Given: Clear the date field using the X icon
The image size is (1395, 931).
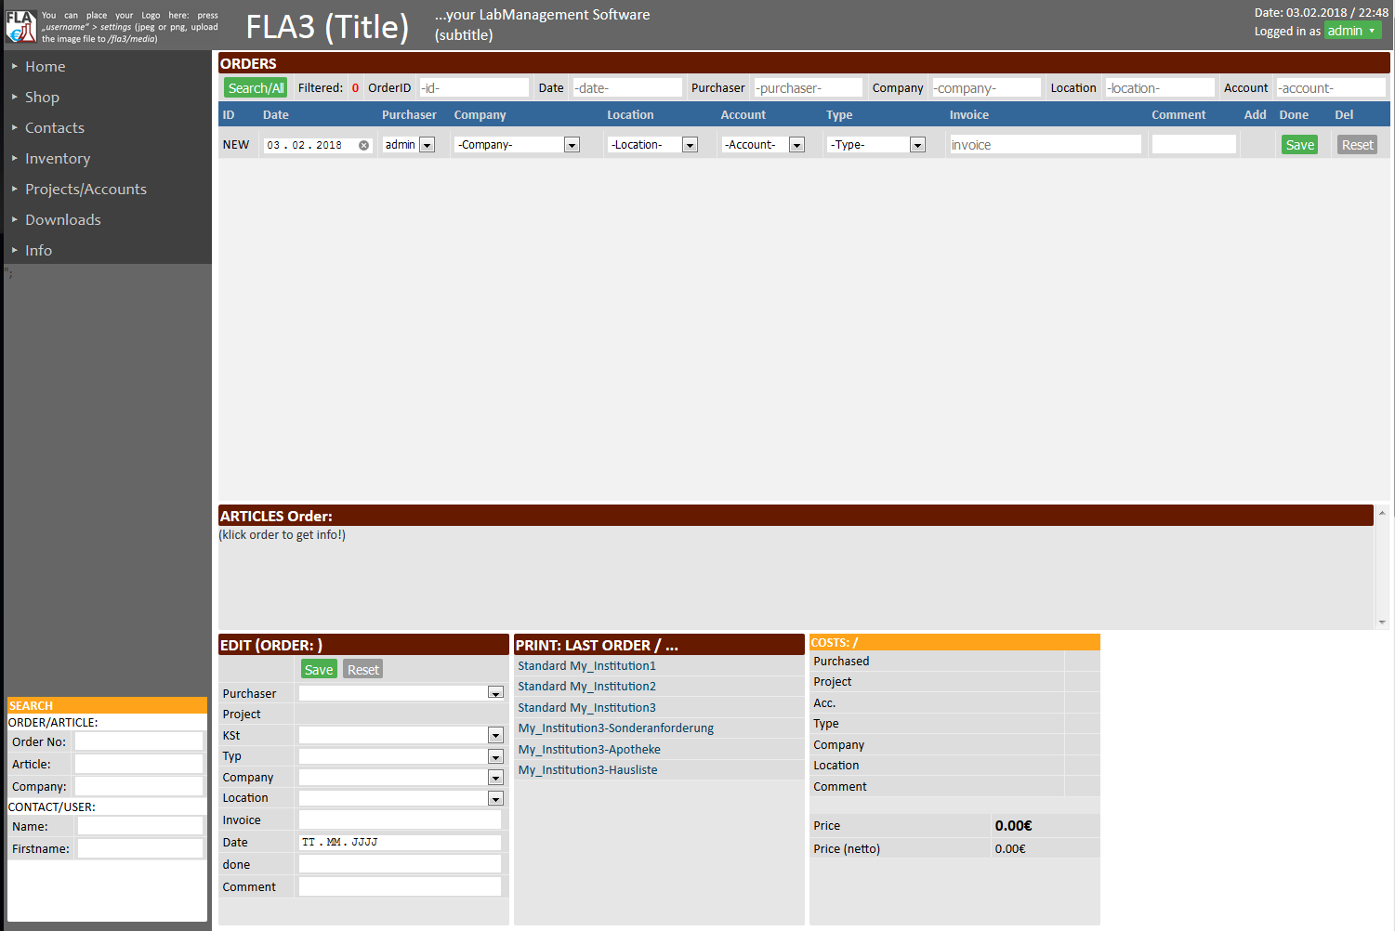Looking at the screenshot, I should point(362,145).
